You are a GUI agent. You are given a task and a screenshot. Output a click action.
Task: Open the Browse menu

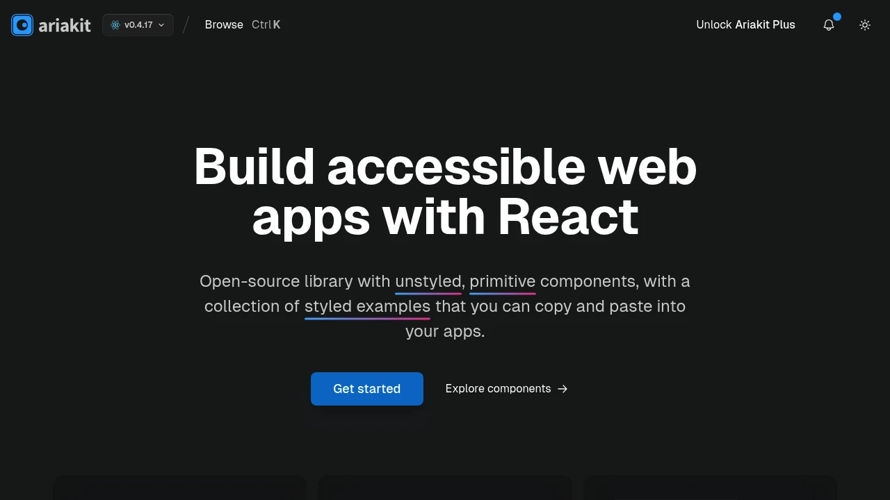point(223,24)
